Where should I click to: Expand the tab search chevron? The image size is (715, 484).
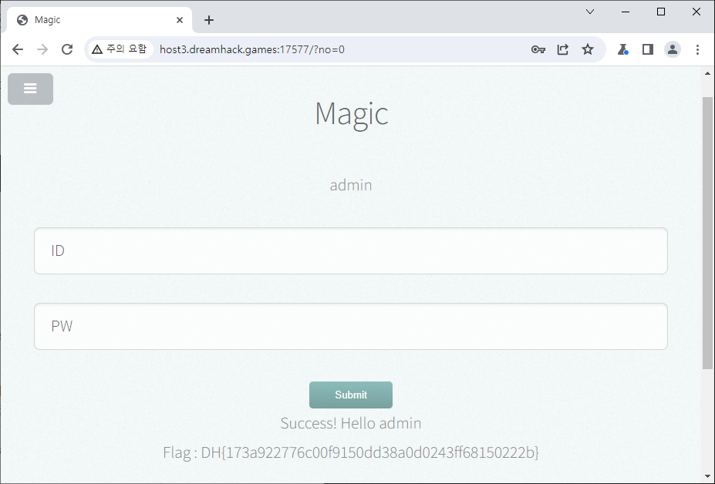tap(590, 12)
